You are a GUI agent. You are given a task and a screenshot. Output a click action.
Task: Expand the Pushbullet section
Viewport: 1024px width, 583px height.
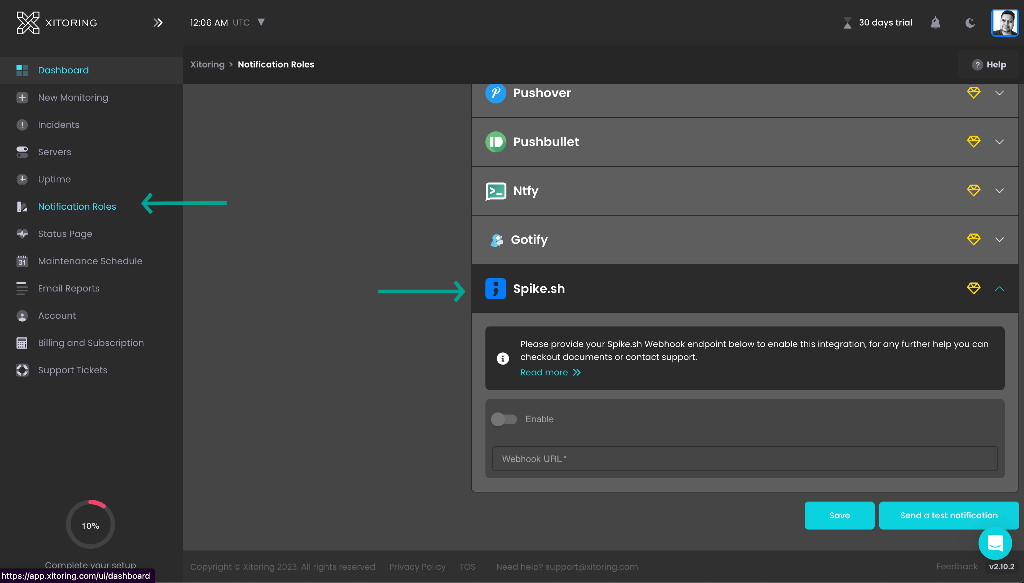[999, 142]
